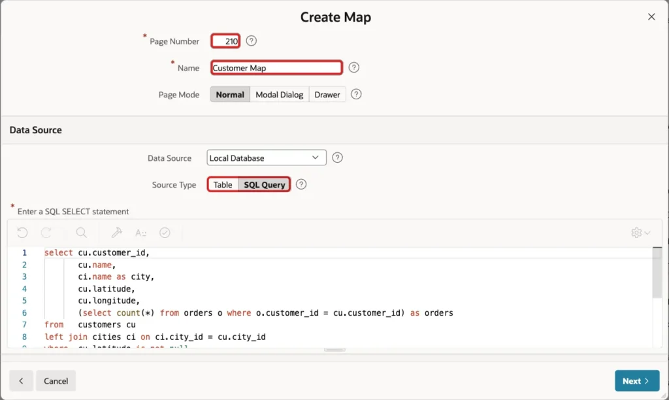Click the Name field with Customer Map

tap(276, 67)
